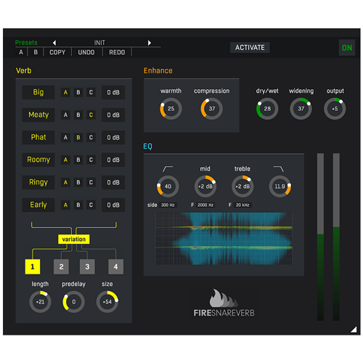Click the dry/wet knob
This screenshot has width=363, height=363.
click(267, 109)
